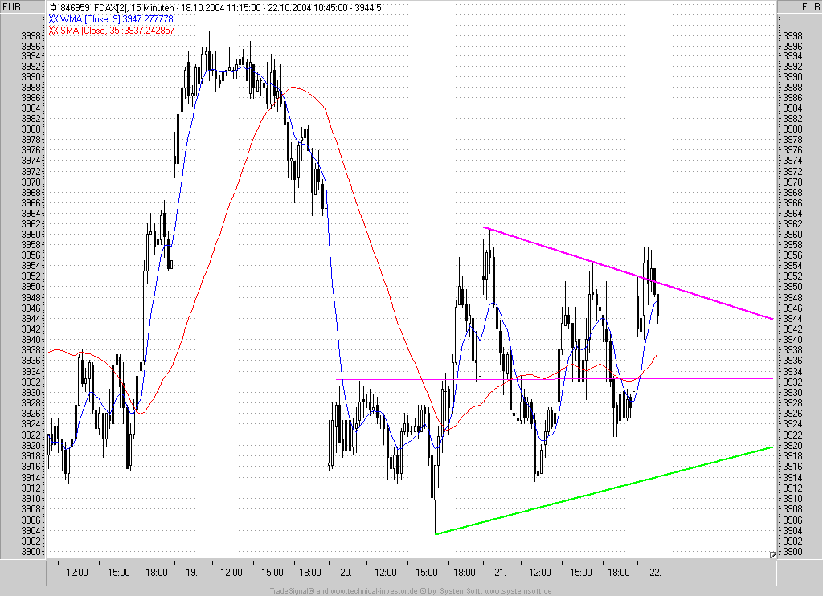Click the EUR label at the top-left corner
823x596 pixels.
click(x=11, y=6)
